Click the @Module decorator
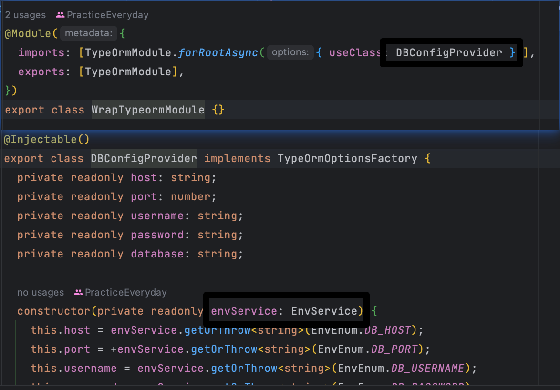The width and height of the screenshot is (560, 390). coord(26,33)
